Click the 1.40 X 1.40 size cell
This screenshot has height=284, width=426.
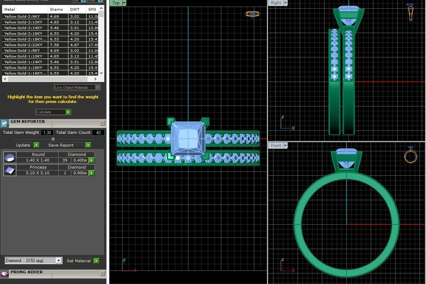[37, 160]
